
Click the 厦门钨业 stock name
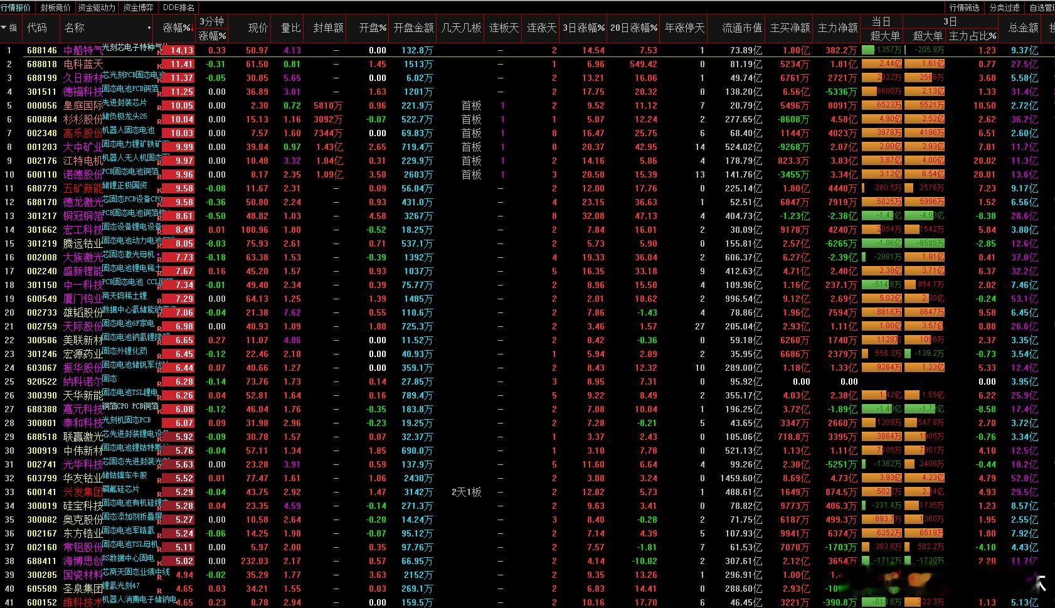click(x=83, y=299)
